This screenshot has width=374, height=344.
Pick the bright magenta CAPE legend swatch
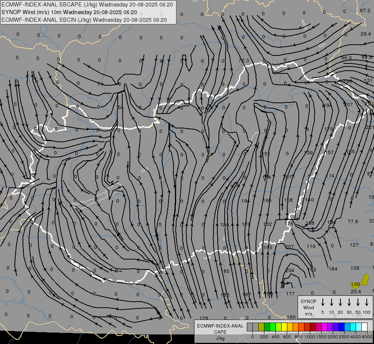(324, 327)
